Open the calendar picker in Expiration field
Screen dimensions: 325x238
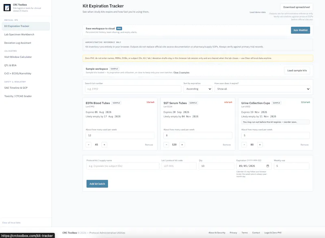click(x=268, y=166)
